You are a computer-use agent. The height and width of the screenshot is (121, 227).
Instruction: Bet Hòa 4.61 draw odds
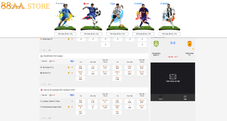81,78
